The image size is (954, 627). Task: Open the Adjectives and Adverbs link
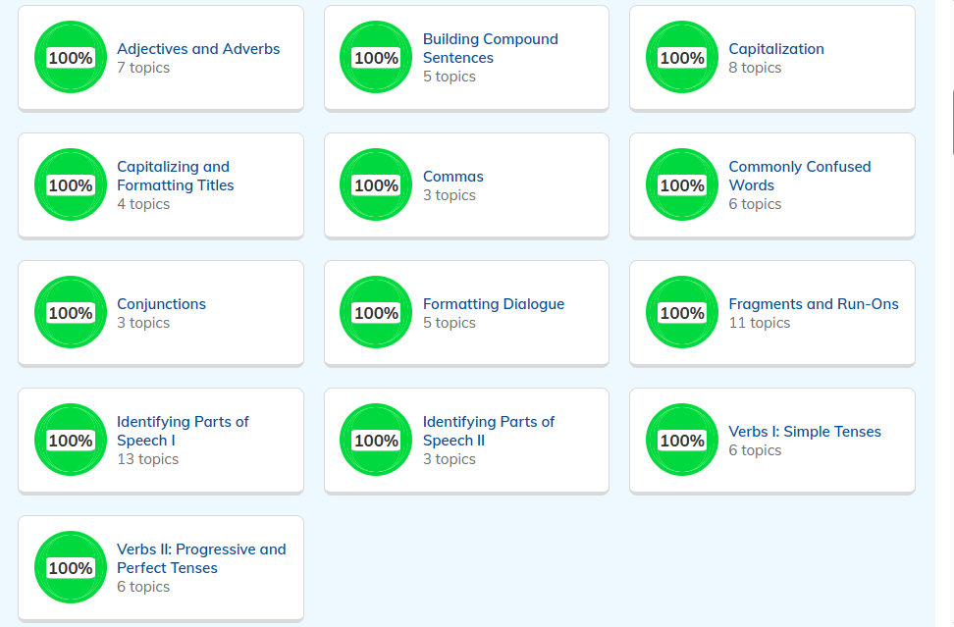197,49
